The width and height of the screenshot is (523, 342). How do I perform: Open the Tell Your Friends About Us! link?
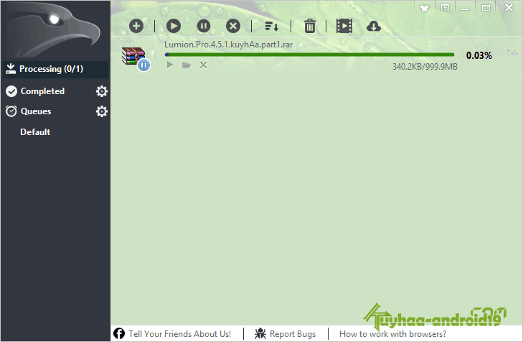point(180,334)
